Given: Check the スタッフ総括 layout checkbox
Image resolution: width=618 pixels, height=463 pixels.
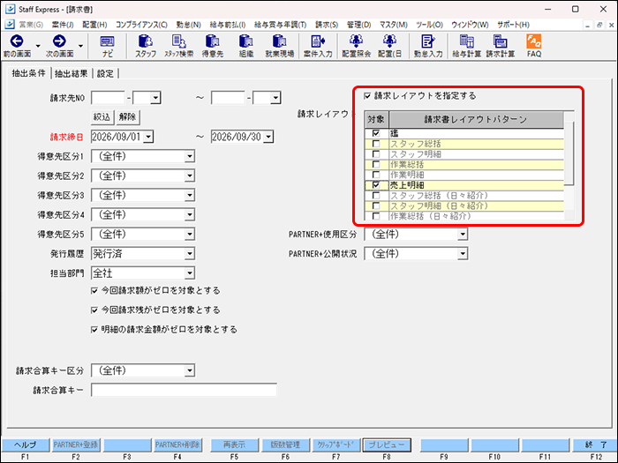Looking at the screenshot, I should (376, 144).
